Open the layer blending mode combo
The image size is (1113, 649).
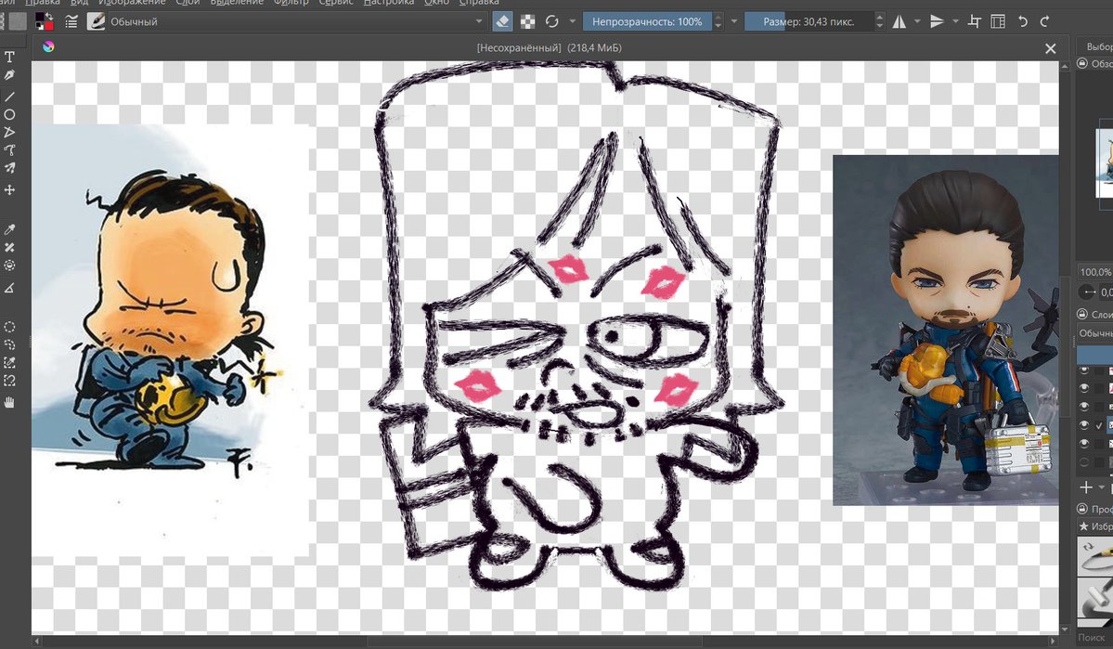coord(1094,333)
